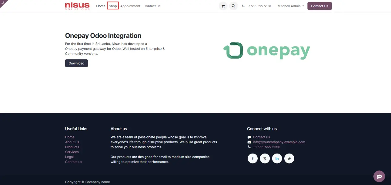Image resolution: width=391 pixels, height=185 pixels.
Task: Open the Legal footer link
Action: (69, 157)
